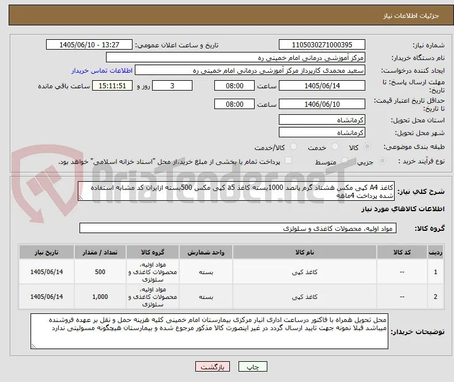The image size is (454, 382).
Task: Toggle the اسناد خزانه اسلامی payment checkbox
Action: coord(289,160)
